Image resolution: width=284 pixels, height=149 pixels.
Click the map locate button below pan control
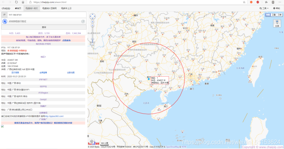pyautogui.click(x=92, y=22)
